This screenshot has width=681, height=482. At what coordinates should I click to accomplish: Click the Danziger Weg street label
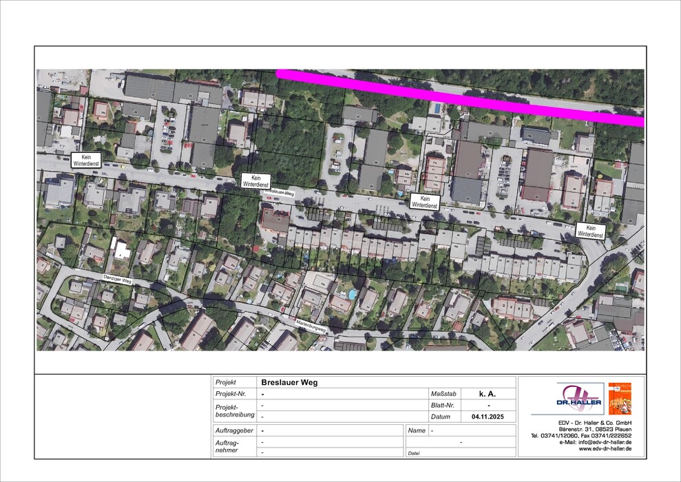pos(116,281)
